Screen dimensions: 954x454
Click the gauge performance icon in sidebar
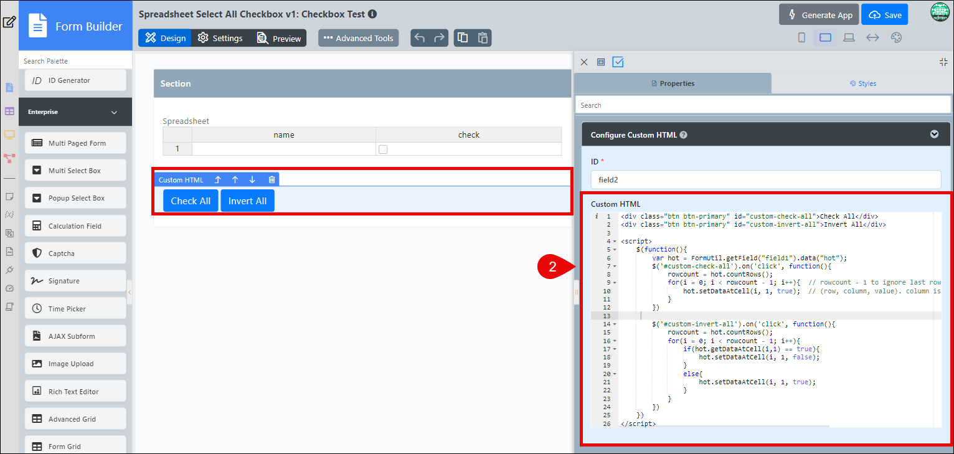click(9, 288)
